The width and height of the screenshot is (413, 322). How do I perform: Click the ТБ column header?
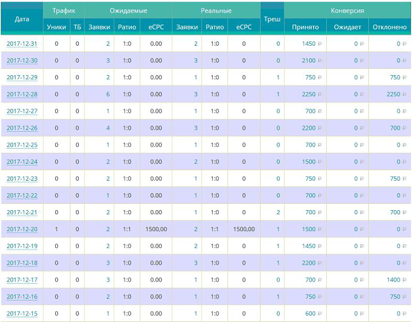[x=77, y=27]
